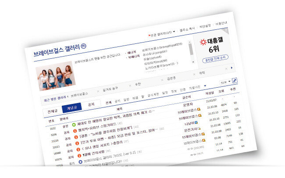Open post '브레이브걸스 갤러리 가이드 [ver 0.2]'
285x178 pixels.
[110, 157]
